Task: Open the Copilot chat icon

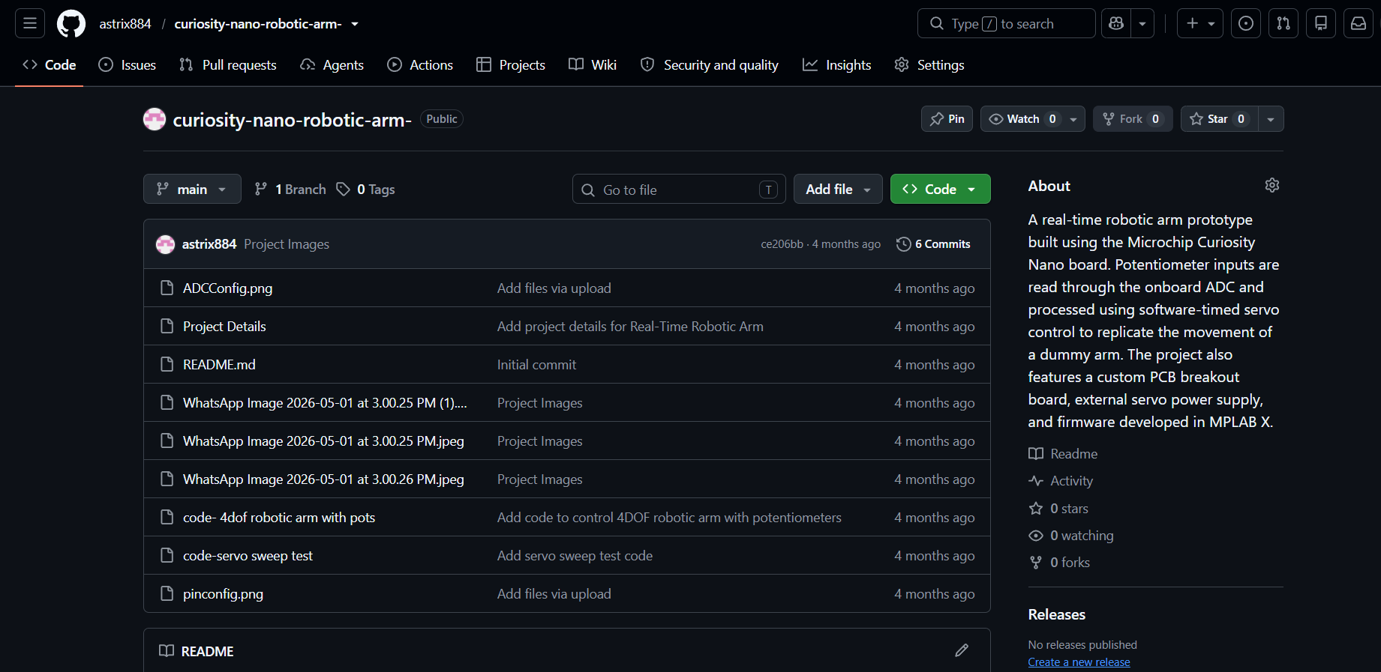Action: tap(1116, 23)
